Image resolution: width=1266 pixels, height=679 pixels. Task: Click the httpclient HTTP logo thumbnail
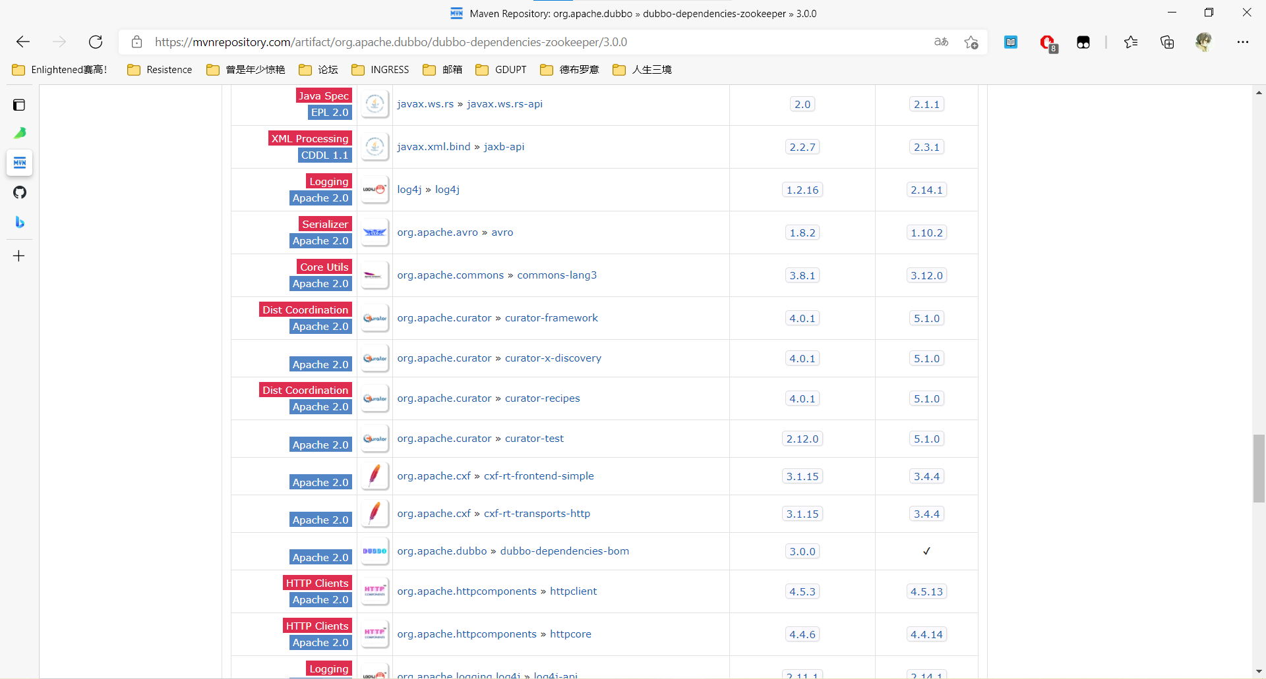click(375, 591)
